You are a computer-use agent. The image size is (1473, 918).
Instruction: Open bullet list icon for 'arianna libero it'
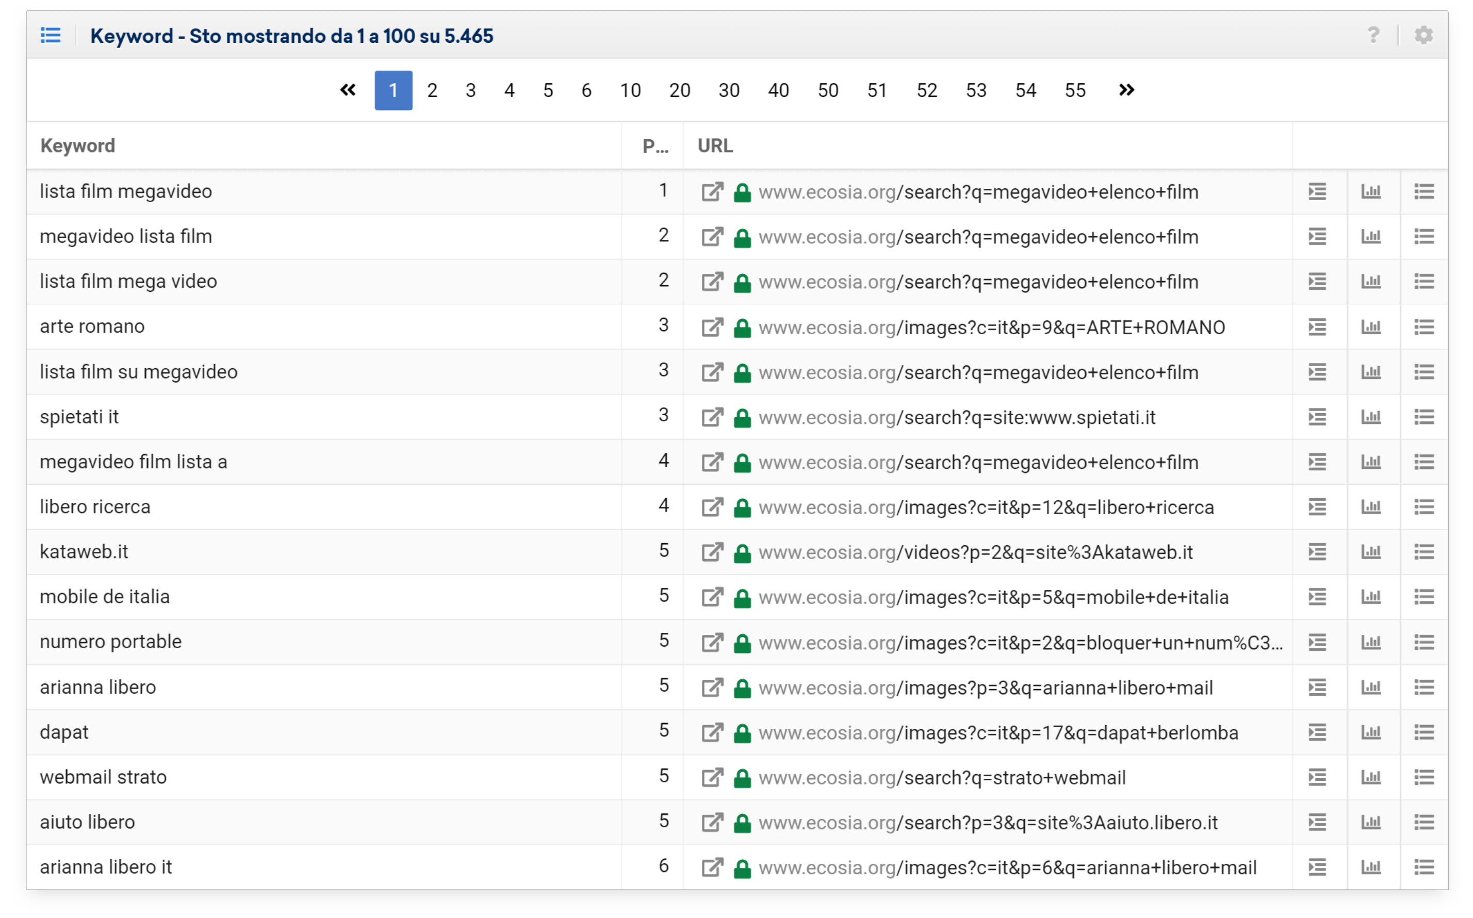(1424, 867)
